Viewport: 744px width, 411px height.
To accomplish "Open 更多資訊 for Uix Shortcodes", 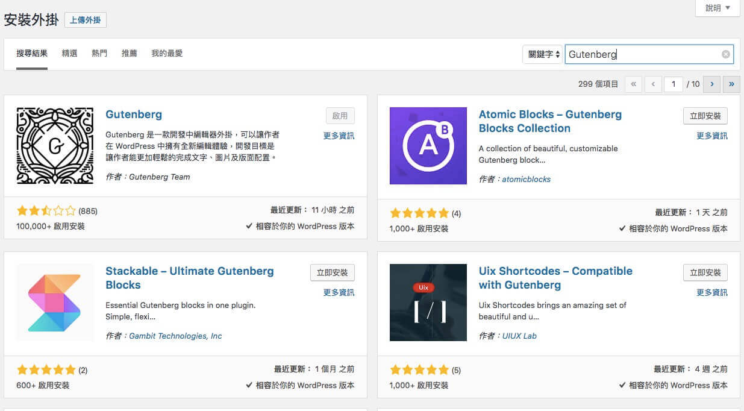I will click(712, 292).
